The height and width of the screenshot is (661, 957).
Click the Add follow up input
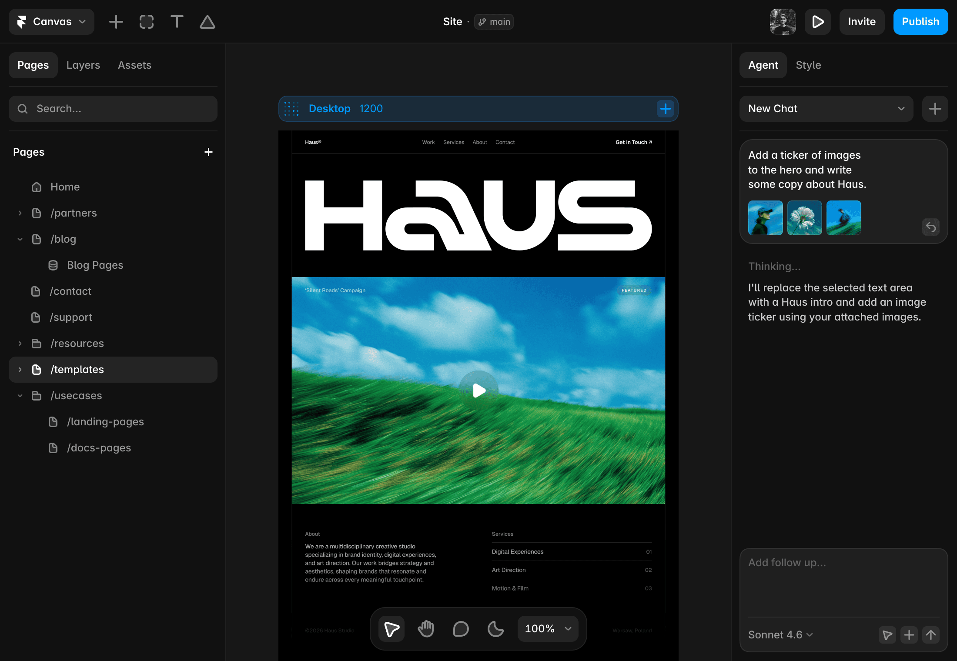click(x=844, y=583)
